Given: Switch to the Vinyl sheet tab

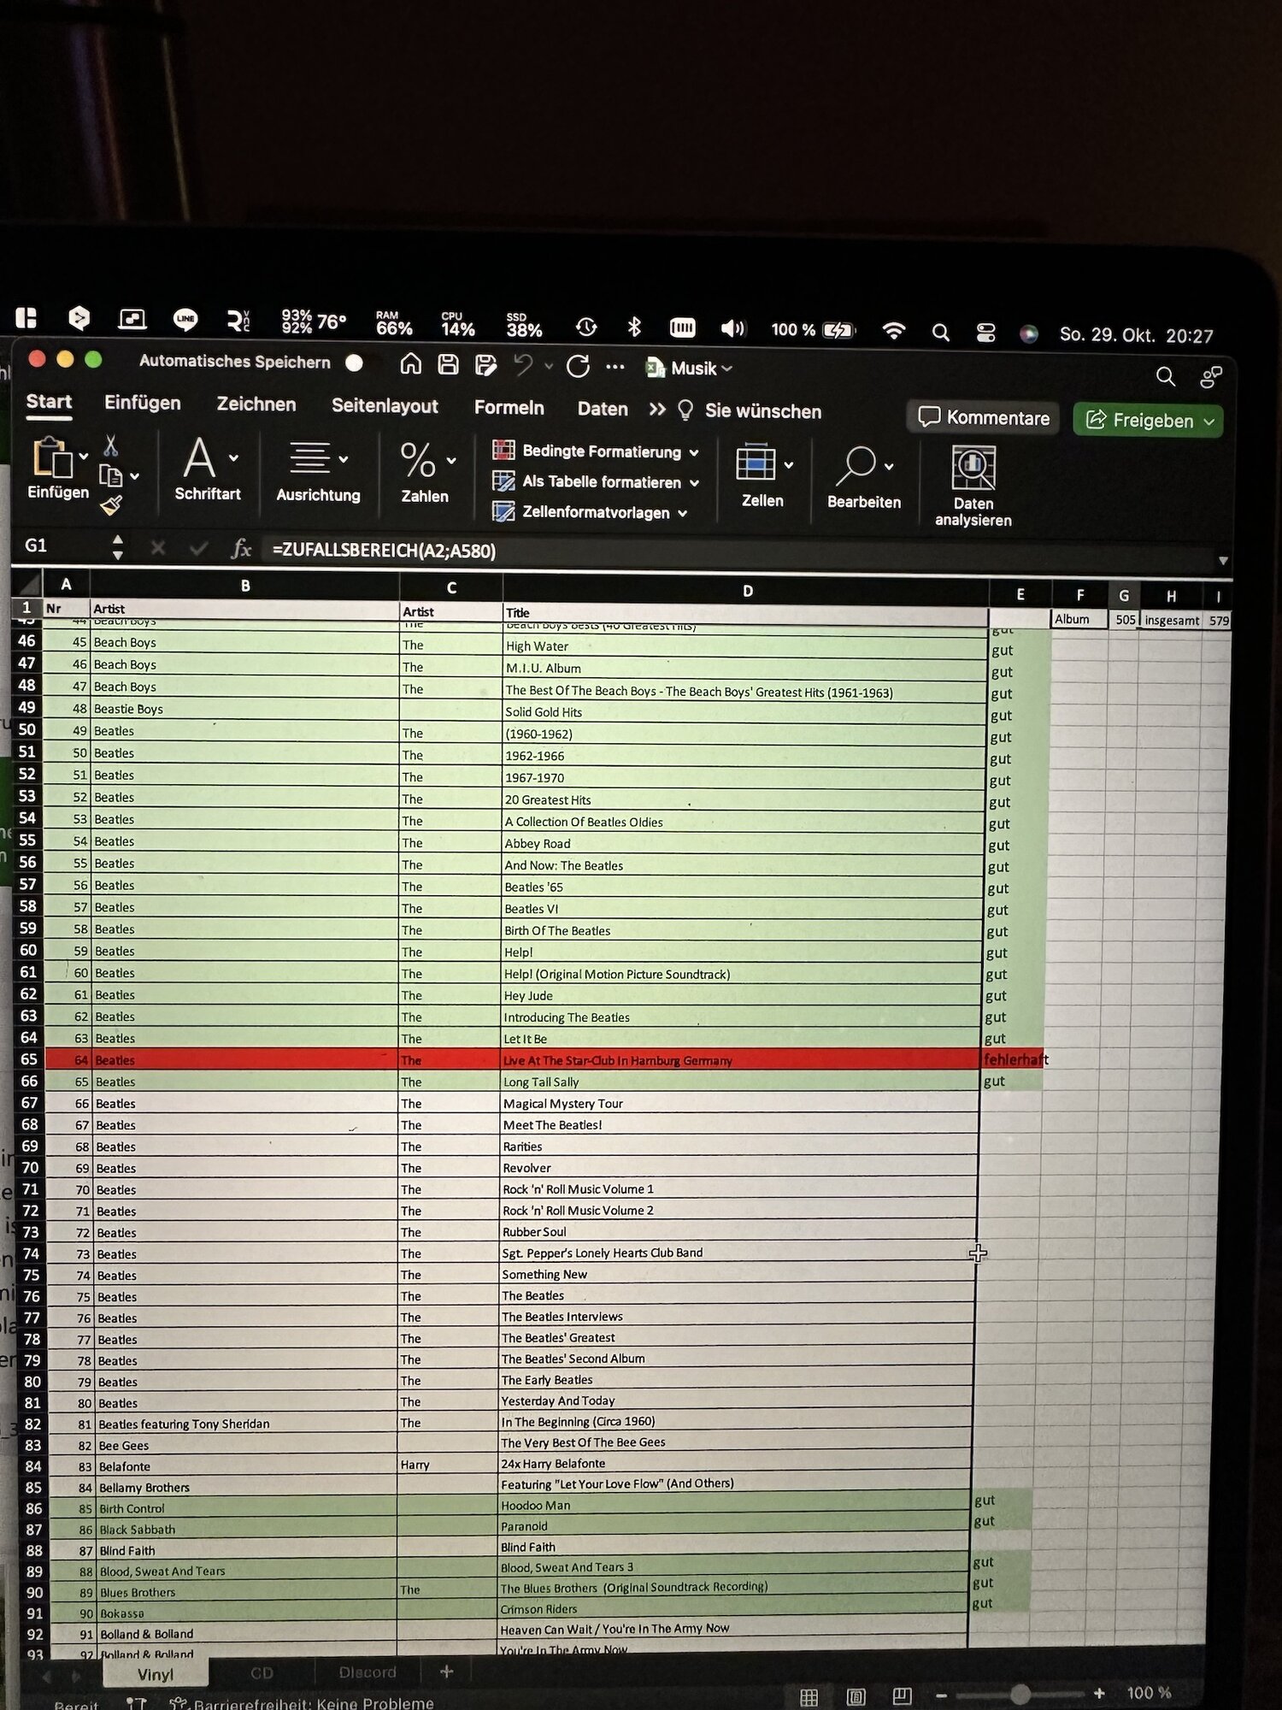Looking at the screenshot, I should pos(156,1675).
